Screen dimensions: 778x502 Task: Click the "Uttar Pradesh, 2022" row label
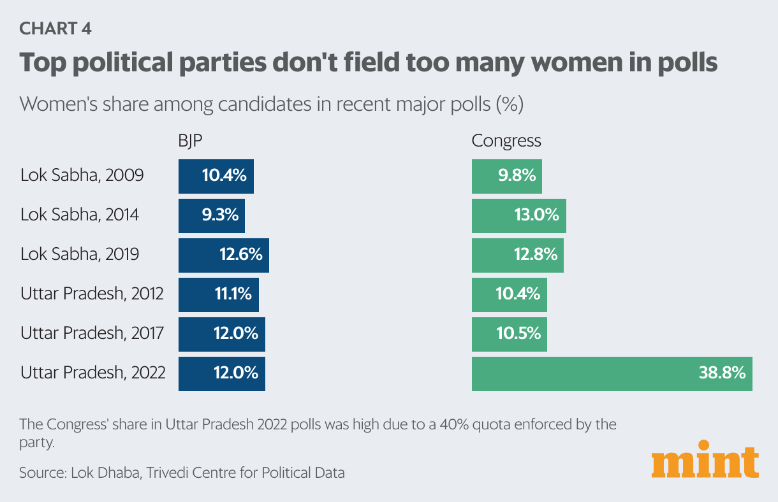[x=93, y=373]
